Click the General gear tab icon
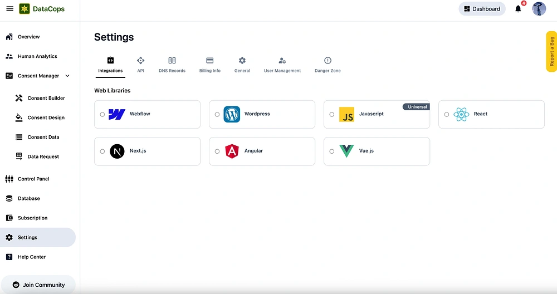557x294 pixels. [242, 60]
